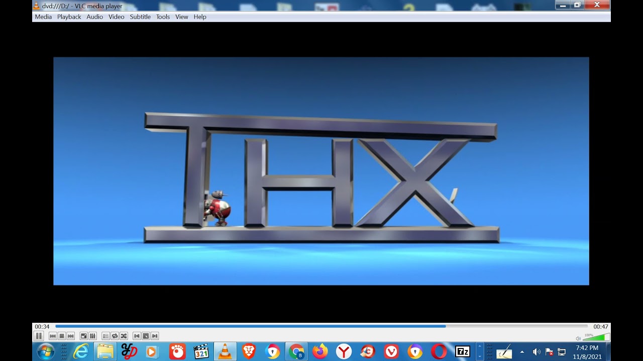Screen dimensions: 643x361
Task: Skip to next chapter in VLC
Action: point(71,336)
